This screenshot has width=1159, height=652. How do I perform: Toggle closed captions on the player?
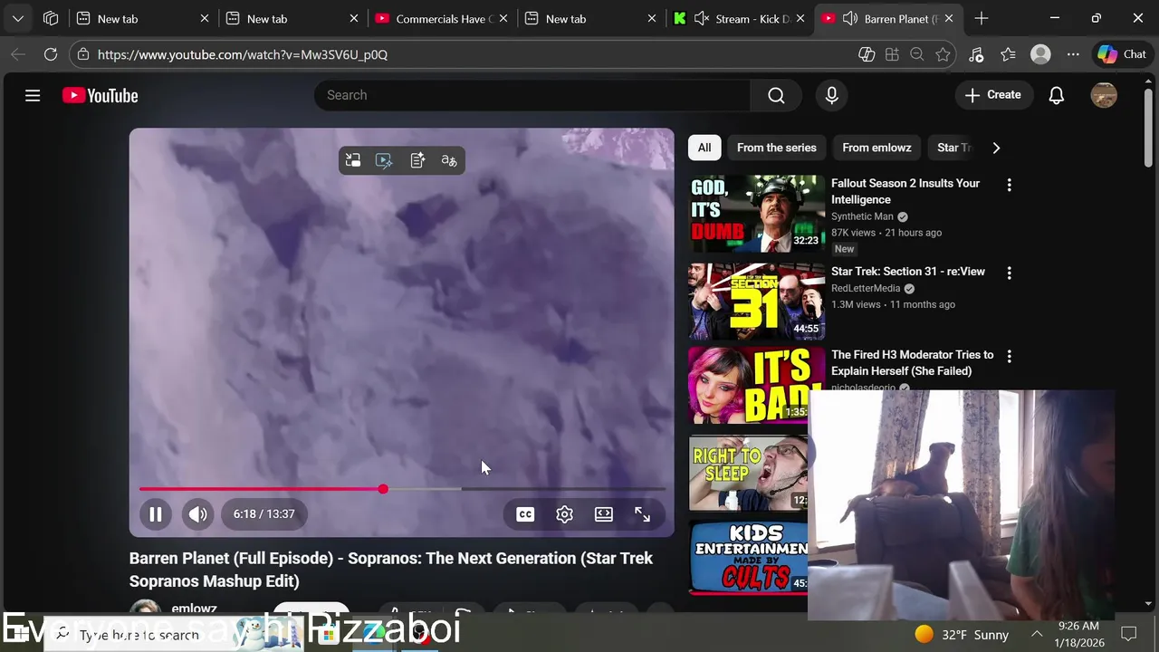(525, 514)
